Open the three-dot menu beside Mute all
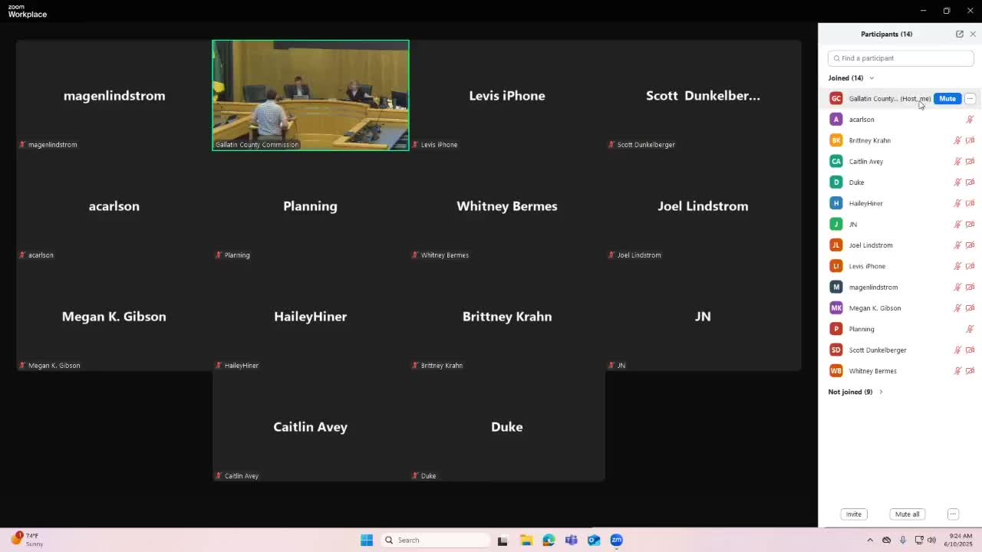The image size is (982, 552). tap(953, 514)
